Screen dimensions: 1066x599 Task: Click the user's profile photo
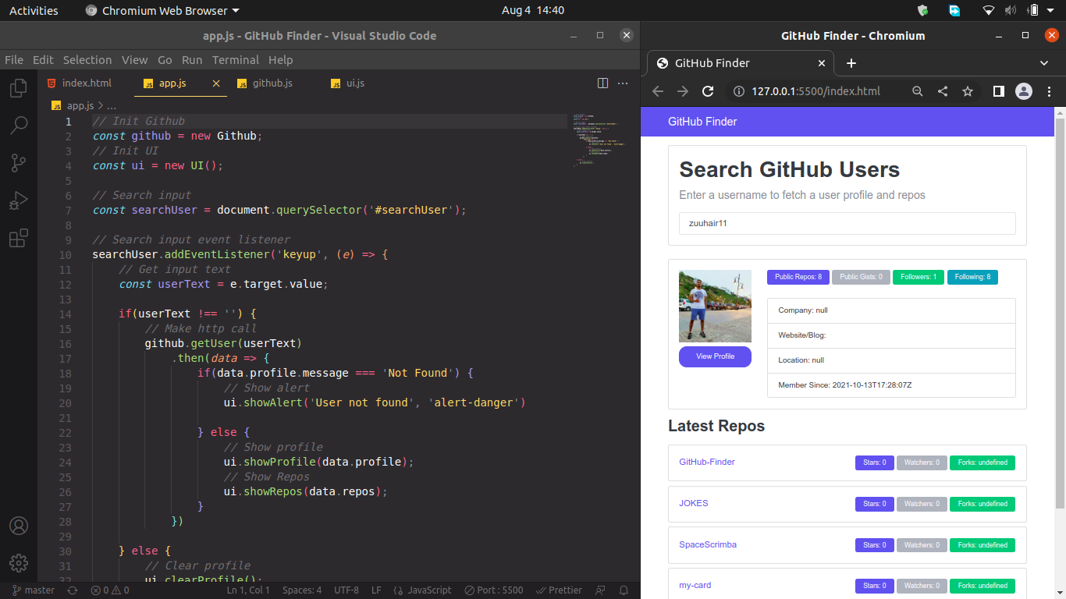tap(715, 306)
